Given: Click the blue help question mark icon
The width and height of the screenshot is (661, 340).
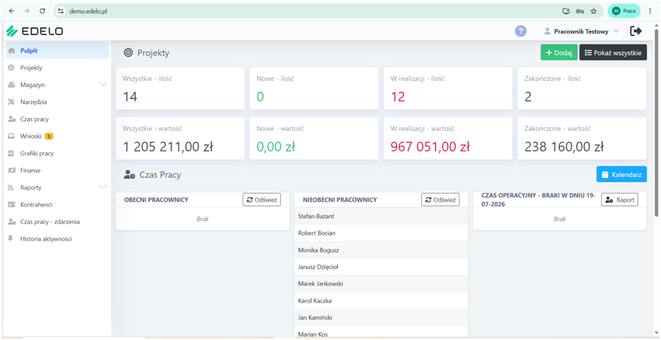Looking at the screenshot, I should pyautogui.click(x=521, y=31).
